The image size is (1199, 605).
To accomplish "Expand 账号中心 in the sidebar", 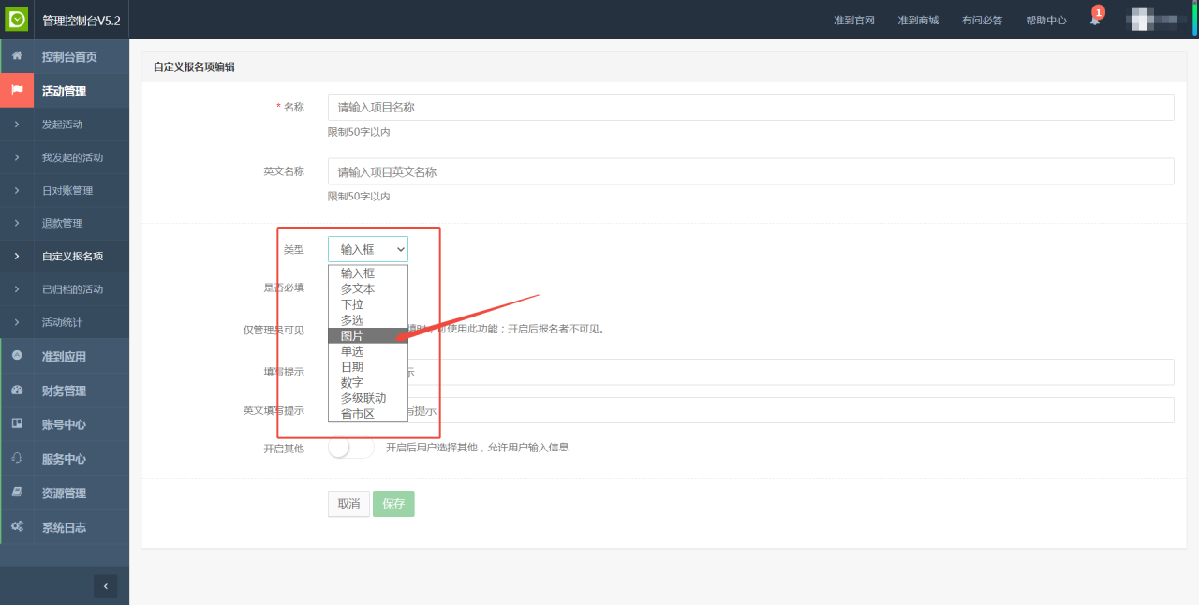I will [64, 424].
